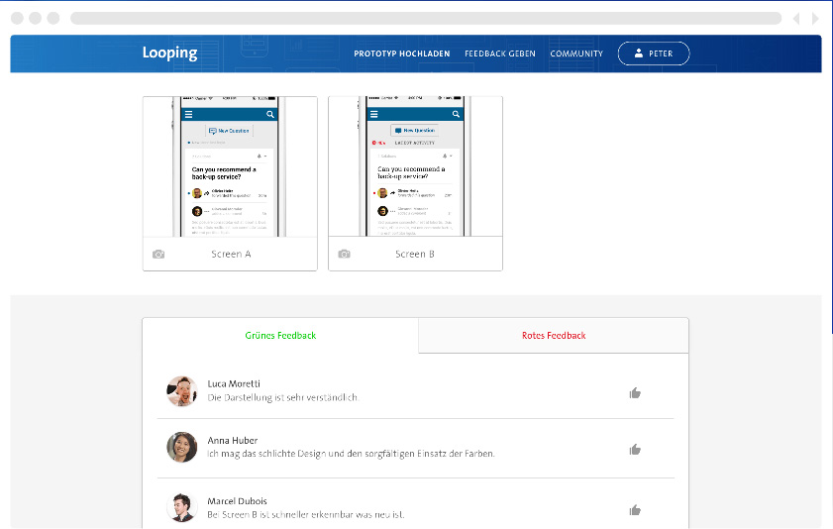
Task: Click Anna Huber's avatar
Action: 182,447
